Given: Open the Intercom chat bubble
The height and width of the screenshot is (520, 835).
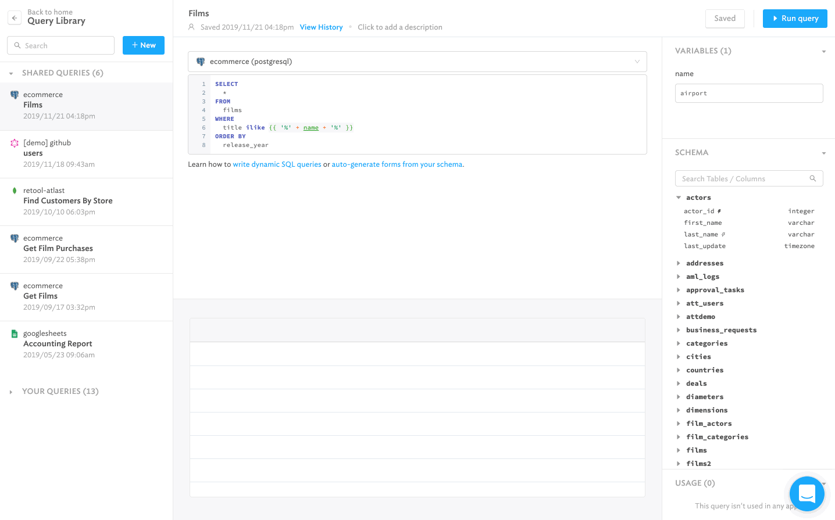Looking at the screenshot, I should (807, 494).
